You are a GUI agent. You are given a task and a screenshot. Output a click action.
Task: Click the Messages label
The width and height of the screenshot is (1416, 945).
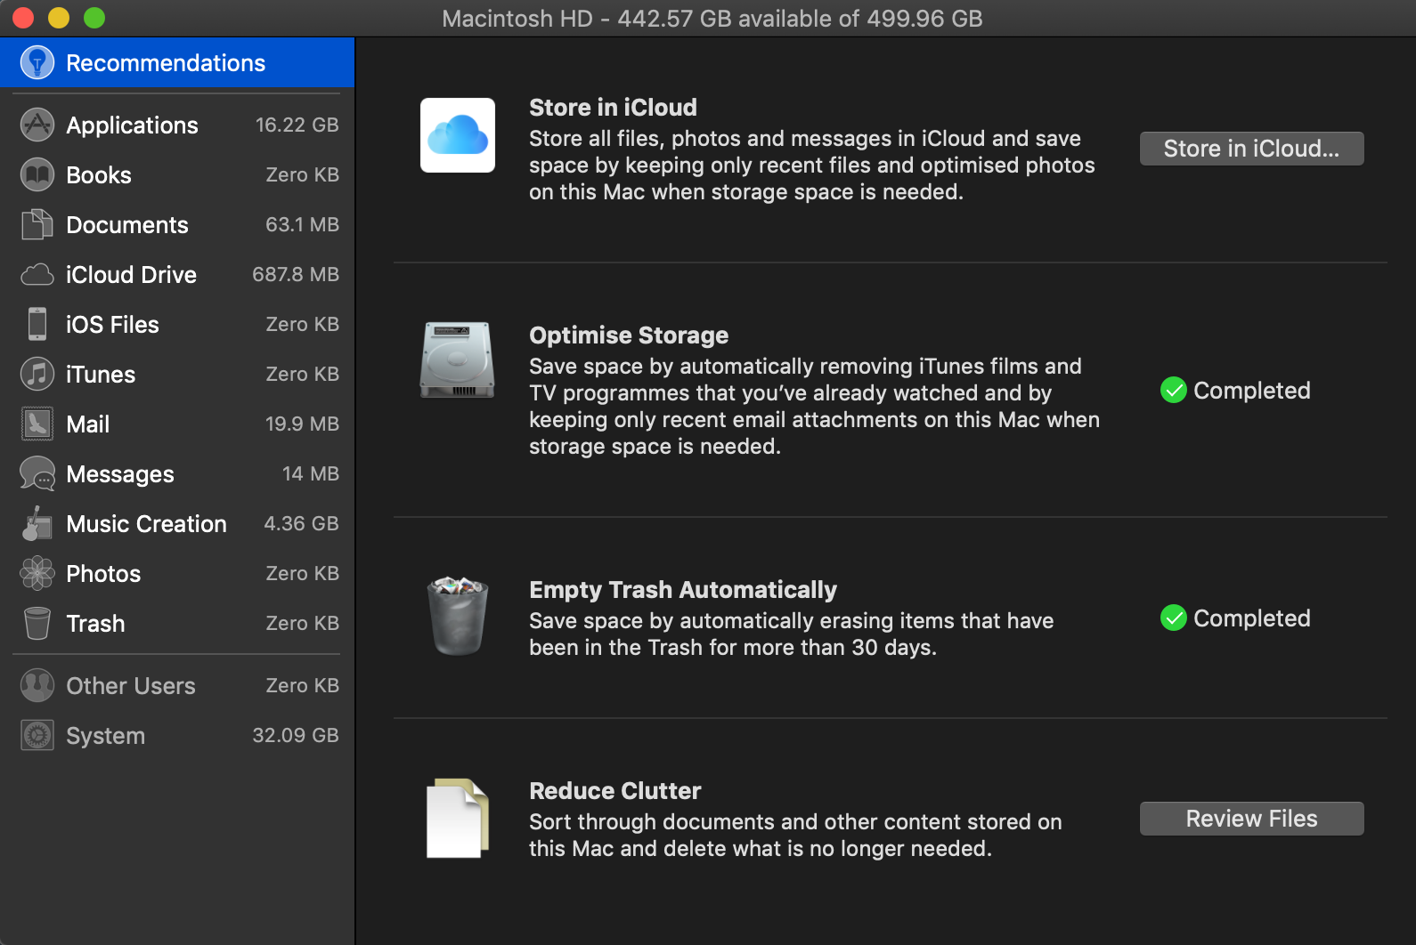click(120, 474)
